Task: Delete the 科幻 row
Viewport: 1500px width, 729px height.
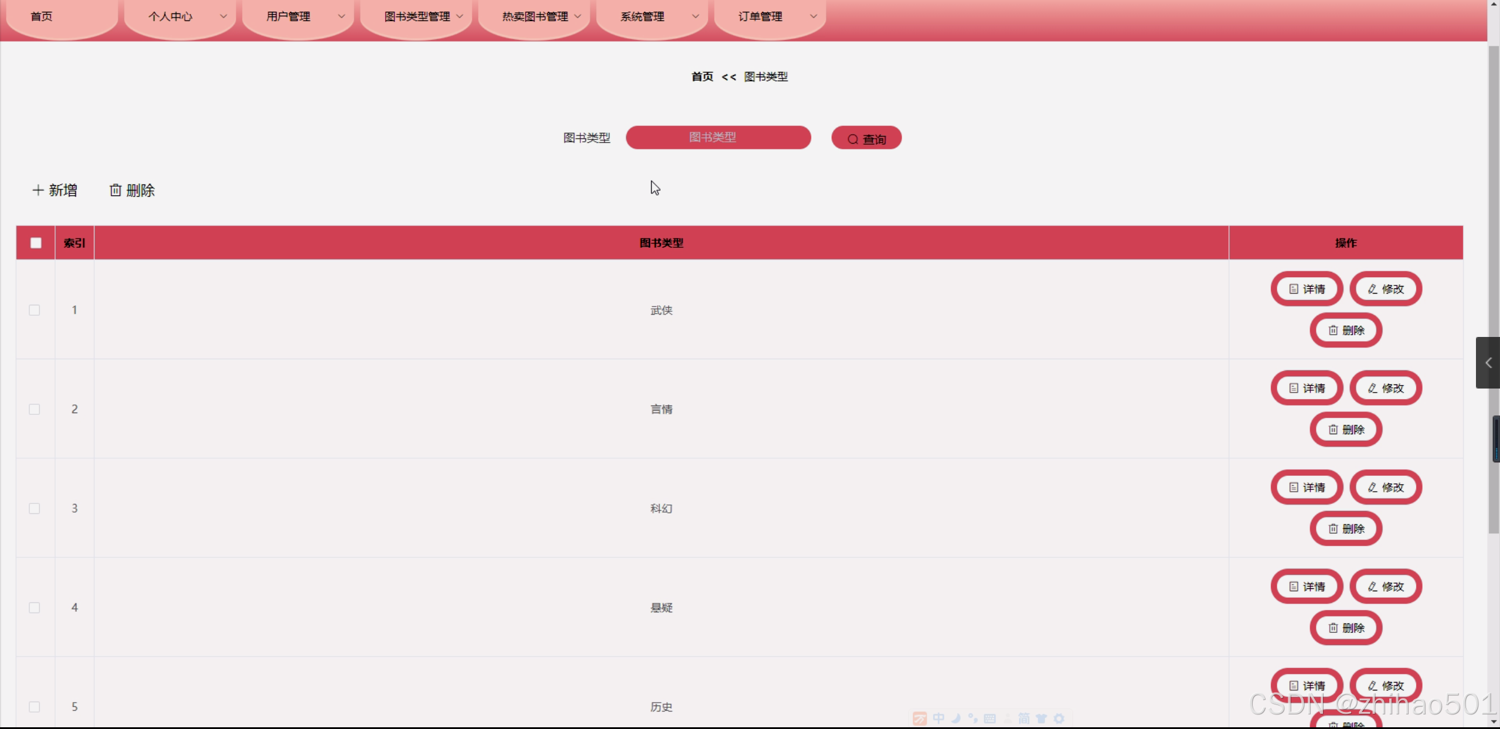Action: [1346, 529]
